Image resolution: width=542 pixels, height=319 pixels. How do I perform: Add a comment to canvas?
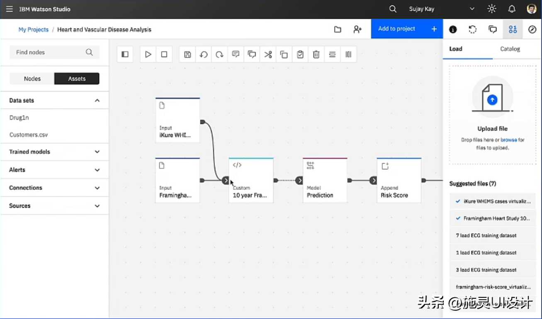click(x=236, y=54)
